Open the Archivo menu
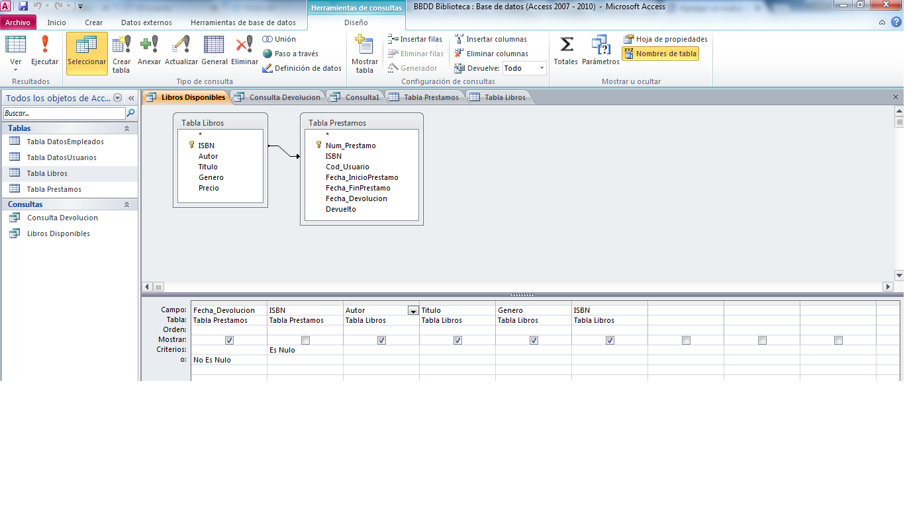Screen dimensions: 905x508 tap(18, 22)
